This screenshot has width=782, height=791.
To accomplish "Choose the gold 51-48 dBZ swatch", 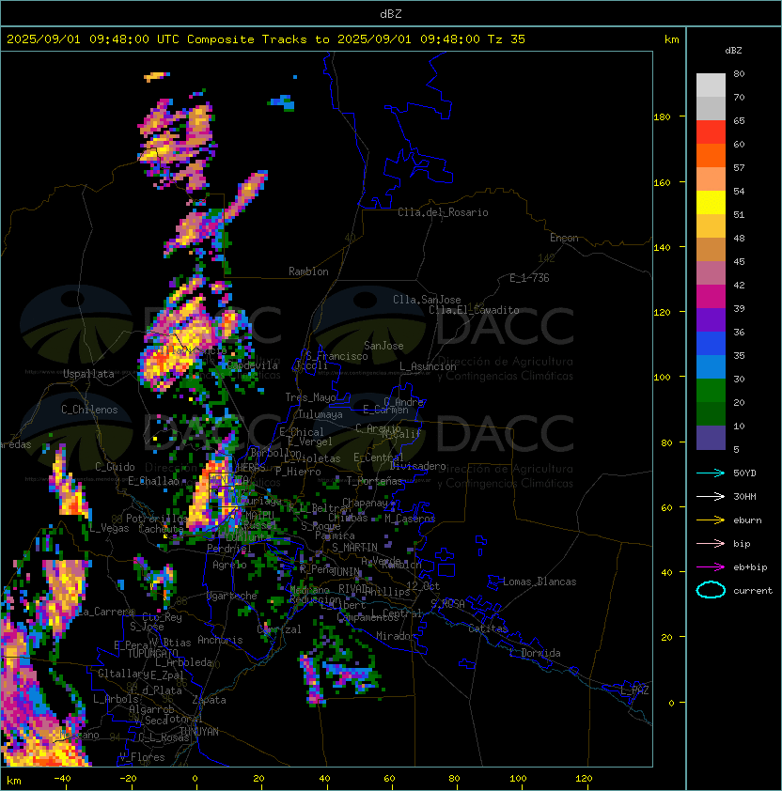I will (711, 226).
